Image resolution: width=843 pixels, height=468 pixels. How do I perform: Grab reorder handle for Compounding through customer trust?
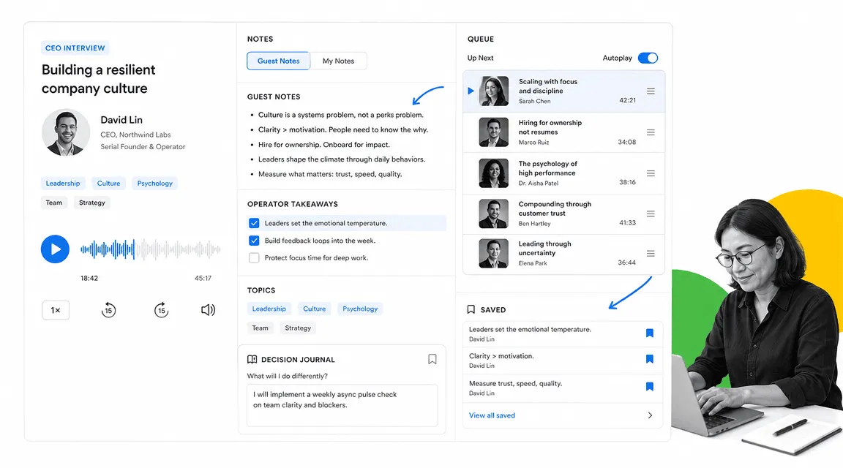pos(651,214)
